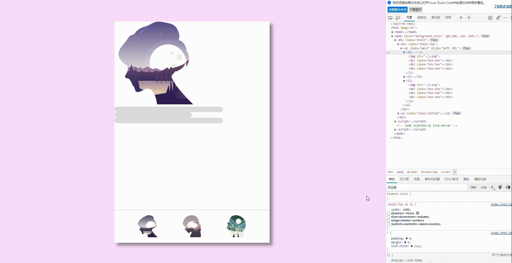The image size is (512, 263).
Task: Select the 布局 (Layout) sub-tab
Action: coord(417,179)
